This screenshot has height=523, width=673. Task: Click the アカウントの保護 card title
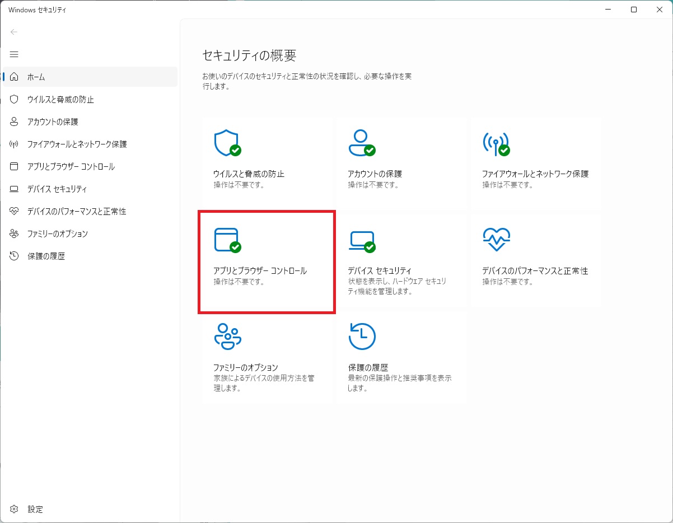[375, 174]
